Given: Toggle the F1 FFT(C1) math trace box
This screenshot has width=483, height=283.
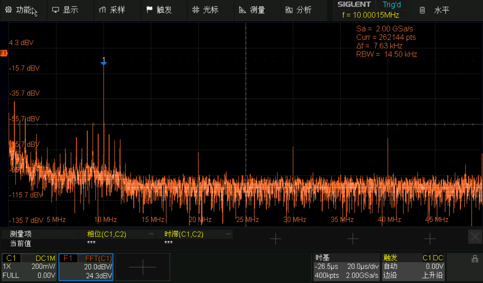Looking at the screenshot, I should (x=86, y=267).
